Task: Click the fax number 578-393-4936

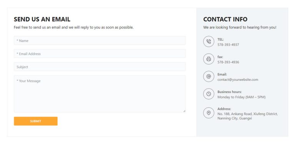Action: click(x=228, y=62)
